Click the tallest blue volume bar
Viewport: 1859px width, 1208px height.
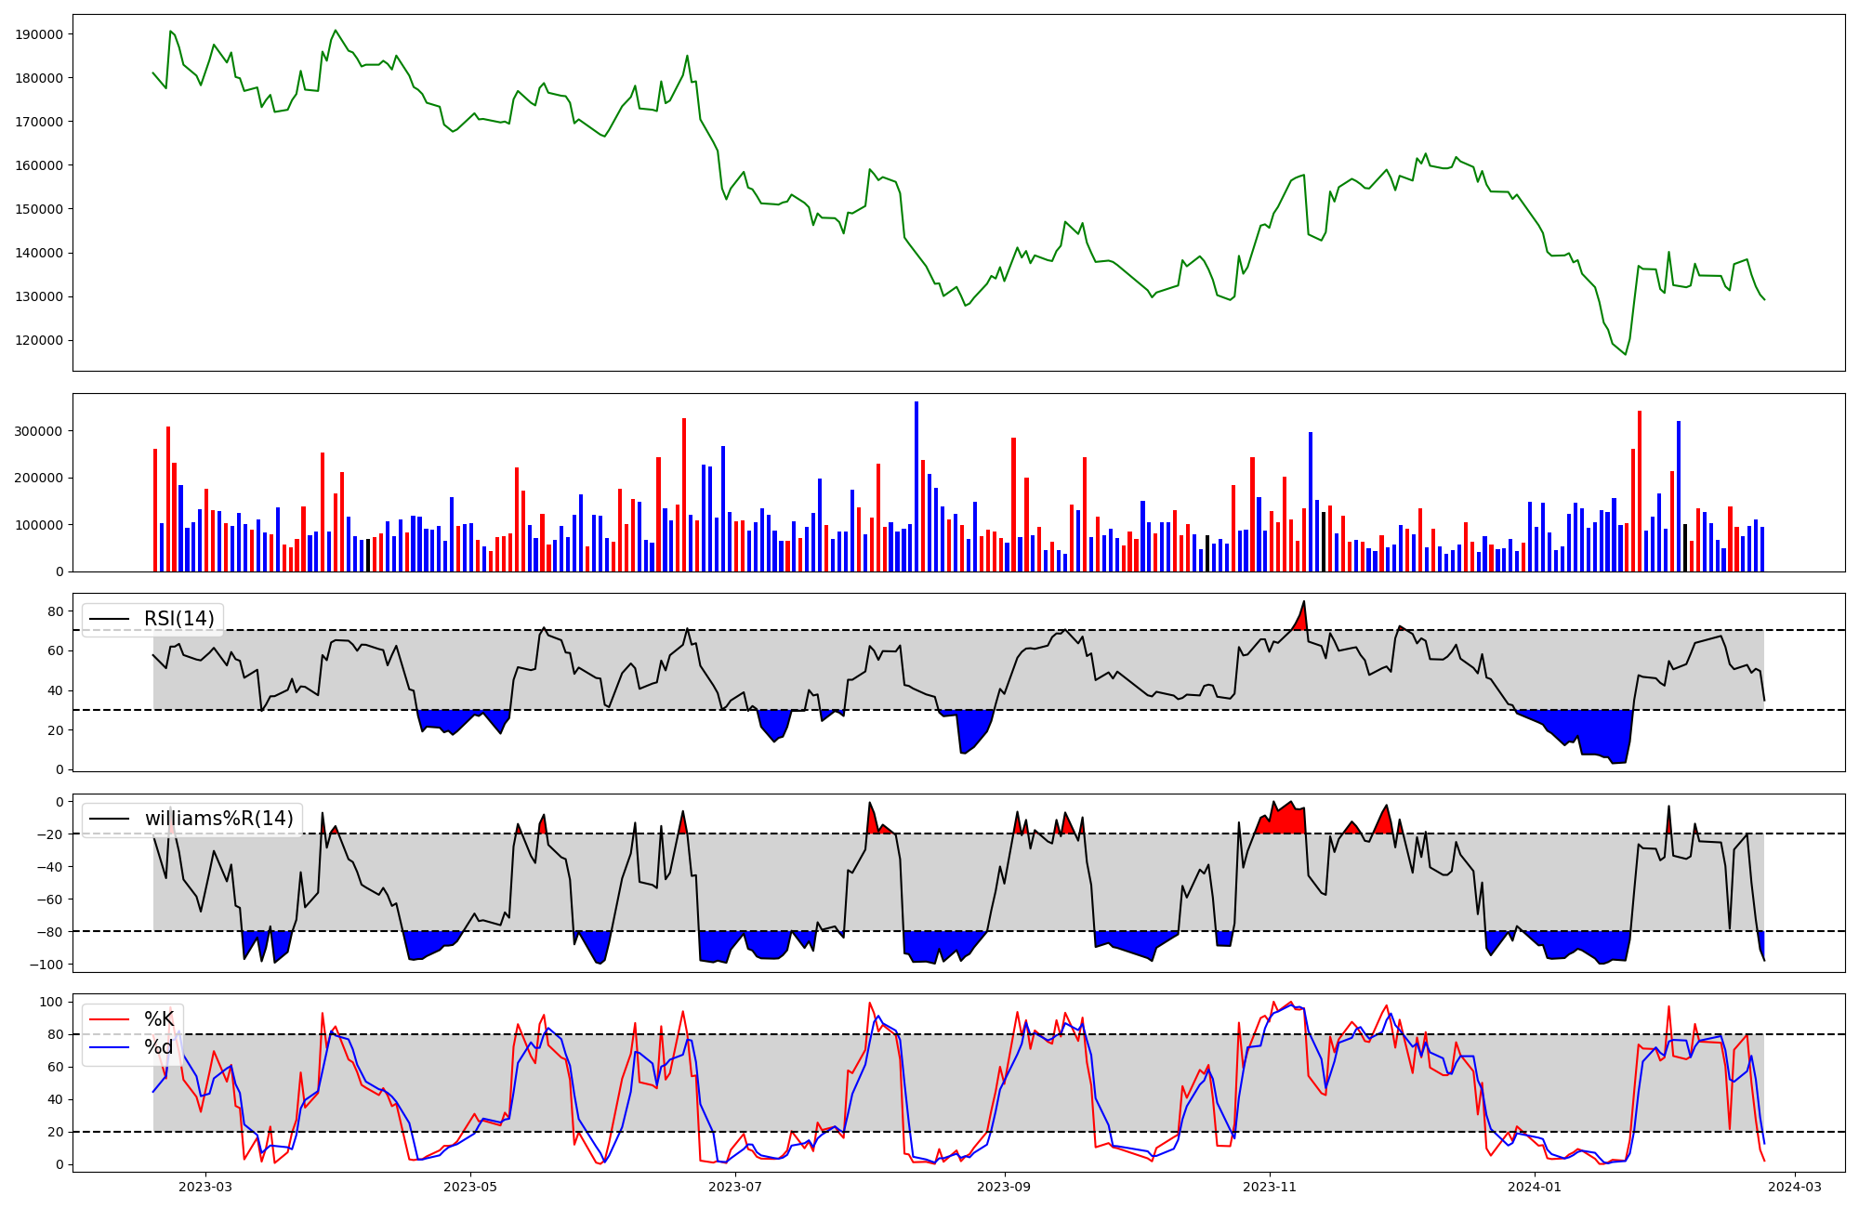pos(916,483)
